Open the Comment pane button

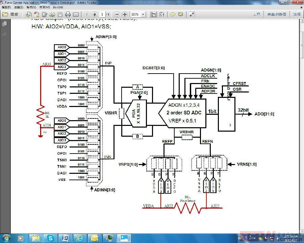click(x=297, y=14)
